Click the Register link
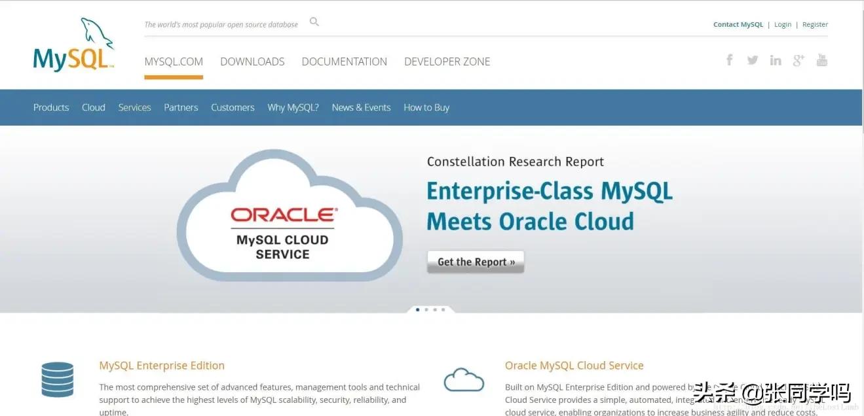Screen dimensions: 864x416 (815, 24)
